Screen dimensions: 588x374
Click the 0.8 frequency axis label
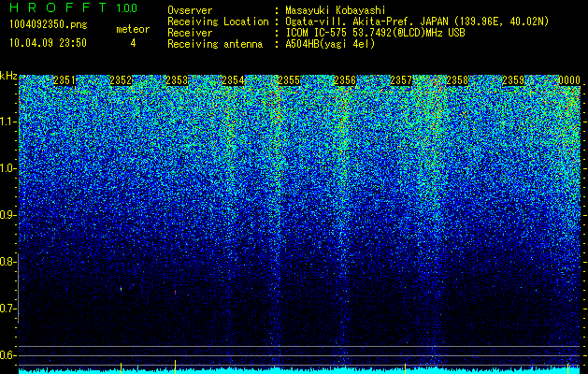[7, 262]
